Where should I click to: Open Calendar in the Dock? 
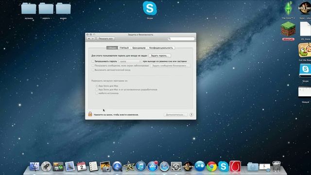[x=82, y=166]
